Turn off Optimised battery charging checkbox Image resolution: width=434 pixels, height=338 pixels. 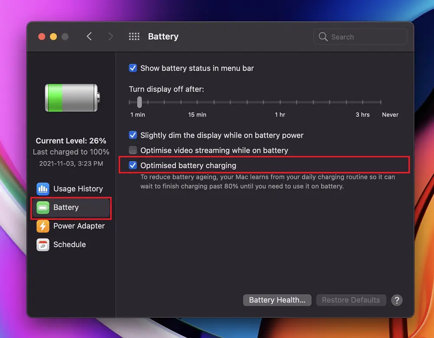point(133,166)
